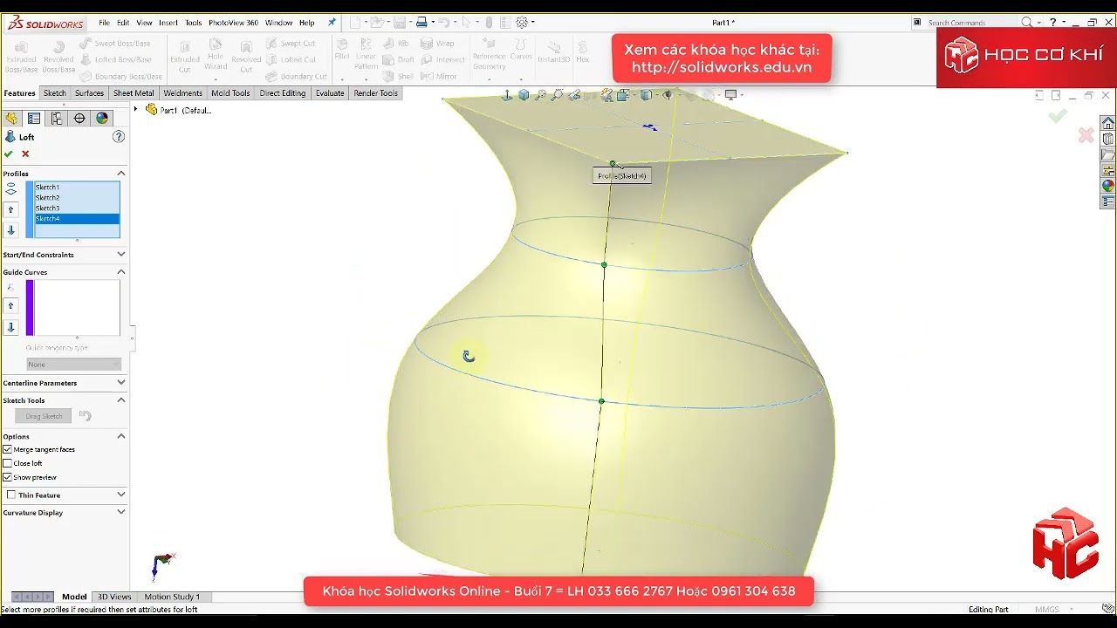Screen dimensions: 1117x628
Task: Open the File menu
Action: pyautogui.click(x=105, y=23)
